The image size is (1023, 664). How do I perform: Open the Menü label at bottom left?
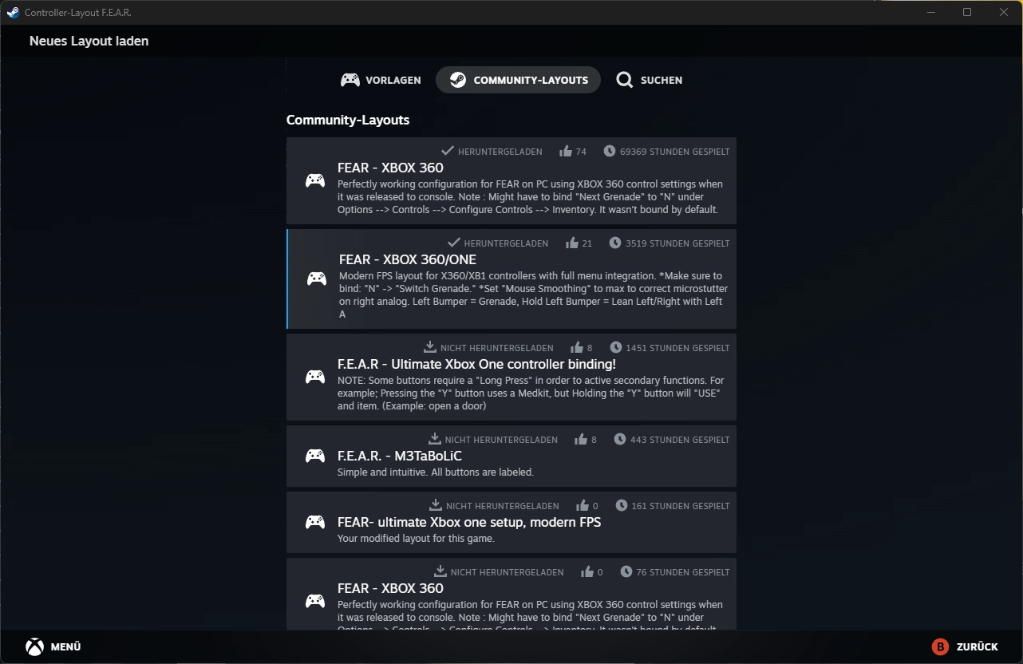pyautogui.click(x=65, y=646)
